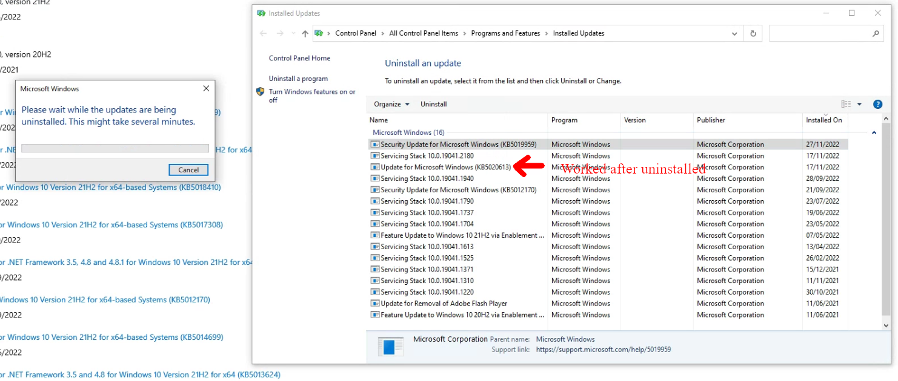The width and height of the screenshot is (898, 381).
Task: Click the Refresh address bar icon
Action: tap(753, 34)
